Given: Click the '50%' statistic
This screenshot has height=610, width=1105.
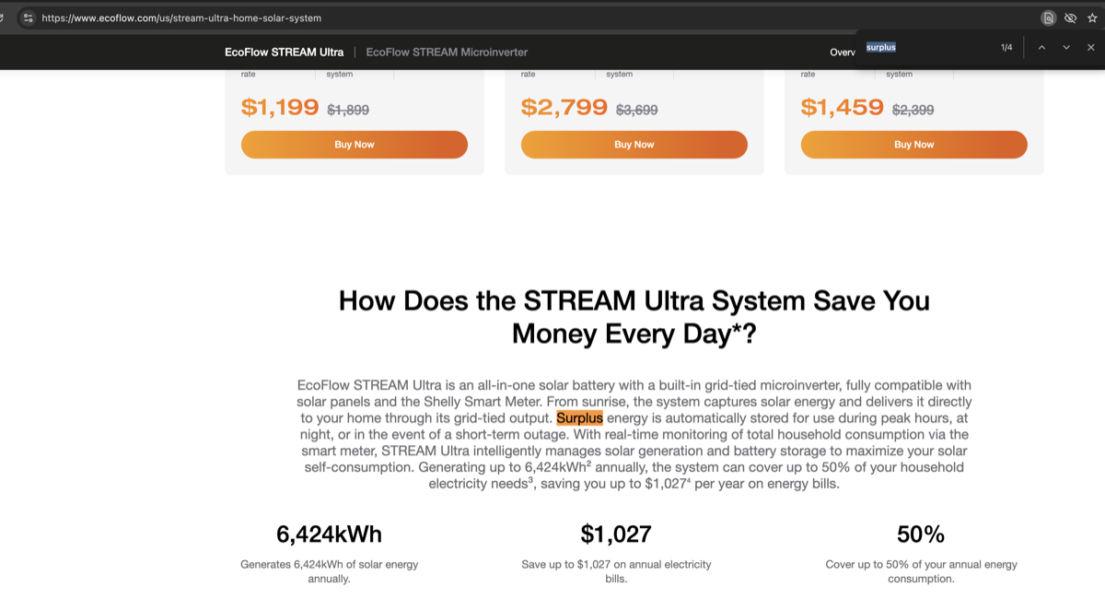Looking at the screenshot, I should click(x=921, y=534).
